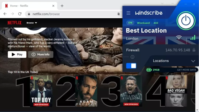Click the port 443 label
199x112 pixels.
156,23
